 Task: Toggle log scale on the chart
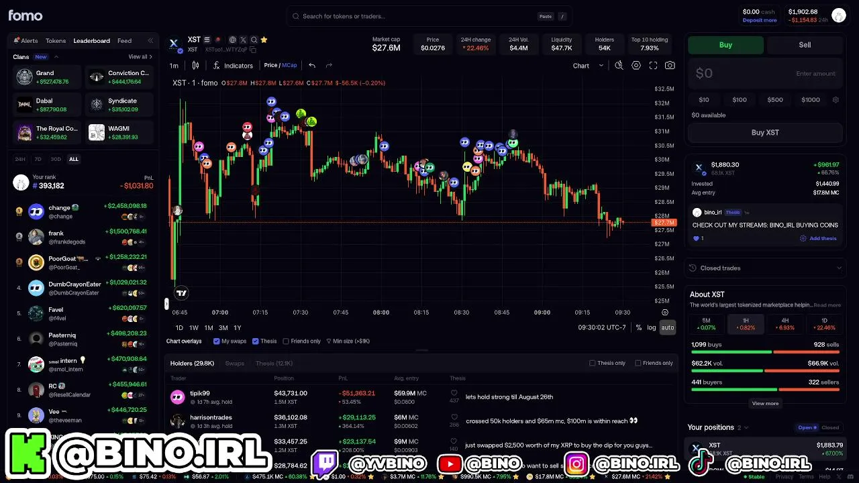coord(652,327)
